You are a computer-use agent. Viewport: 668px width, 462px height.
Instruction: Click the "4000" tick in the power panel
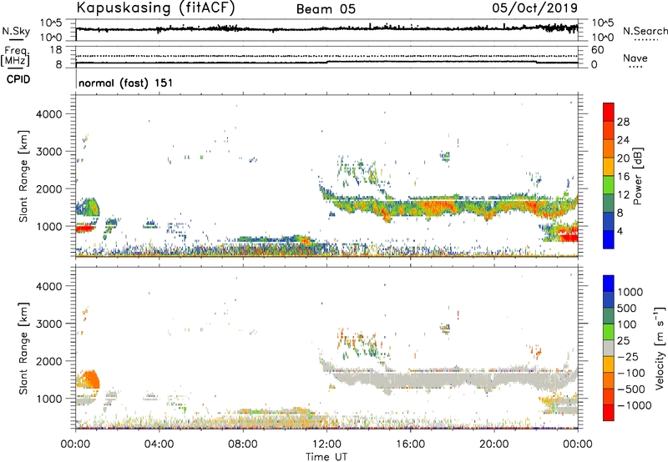[x=49, y=114]
